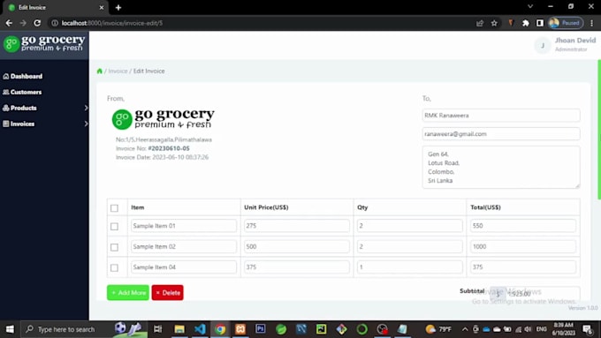Check the Sample Item 01 row checkbox
601x338 pixels.
point(114,226)
